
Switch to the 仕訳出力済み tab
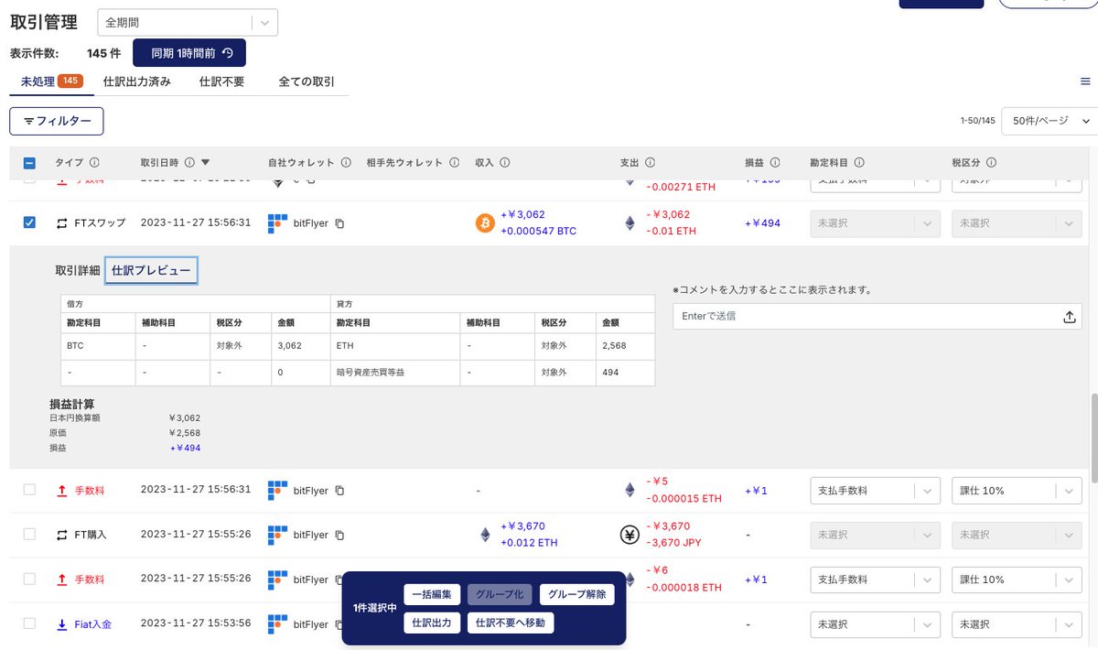tap(137, 81)
